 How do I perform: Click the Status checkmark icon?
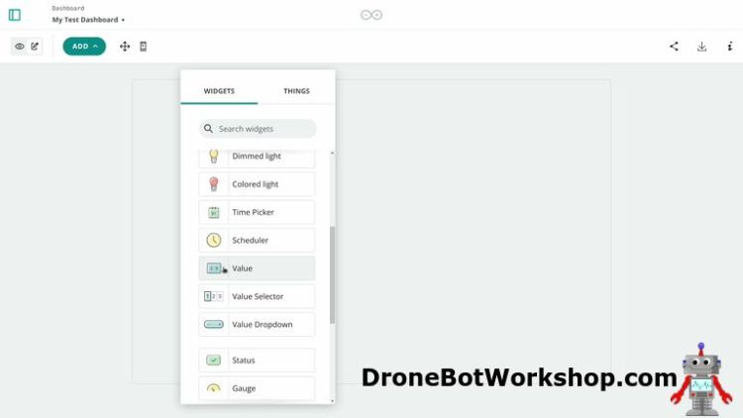tap(213, 361)
